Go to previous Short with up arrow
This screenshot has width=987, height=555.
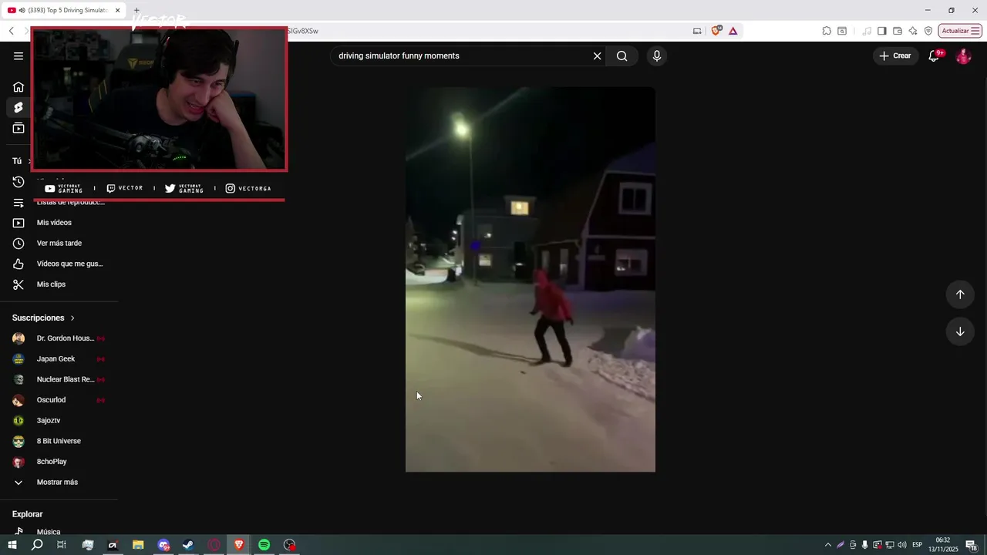click(x=960, y=294)
